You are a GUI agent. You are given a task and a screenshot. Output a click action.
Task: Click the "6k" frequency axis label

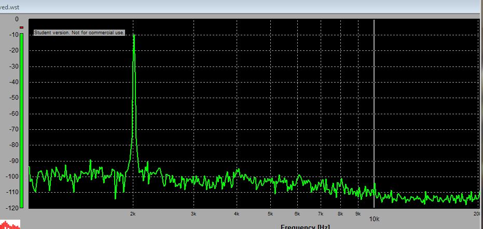(297, 213)
